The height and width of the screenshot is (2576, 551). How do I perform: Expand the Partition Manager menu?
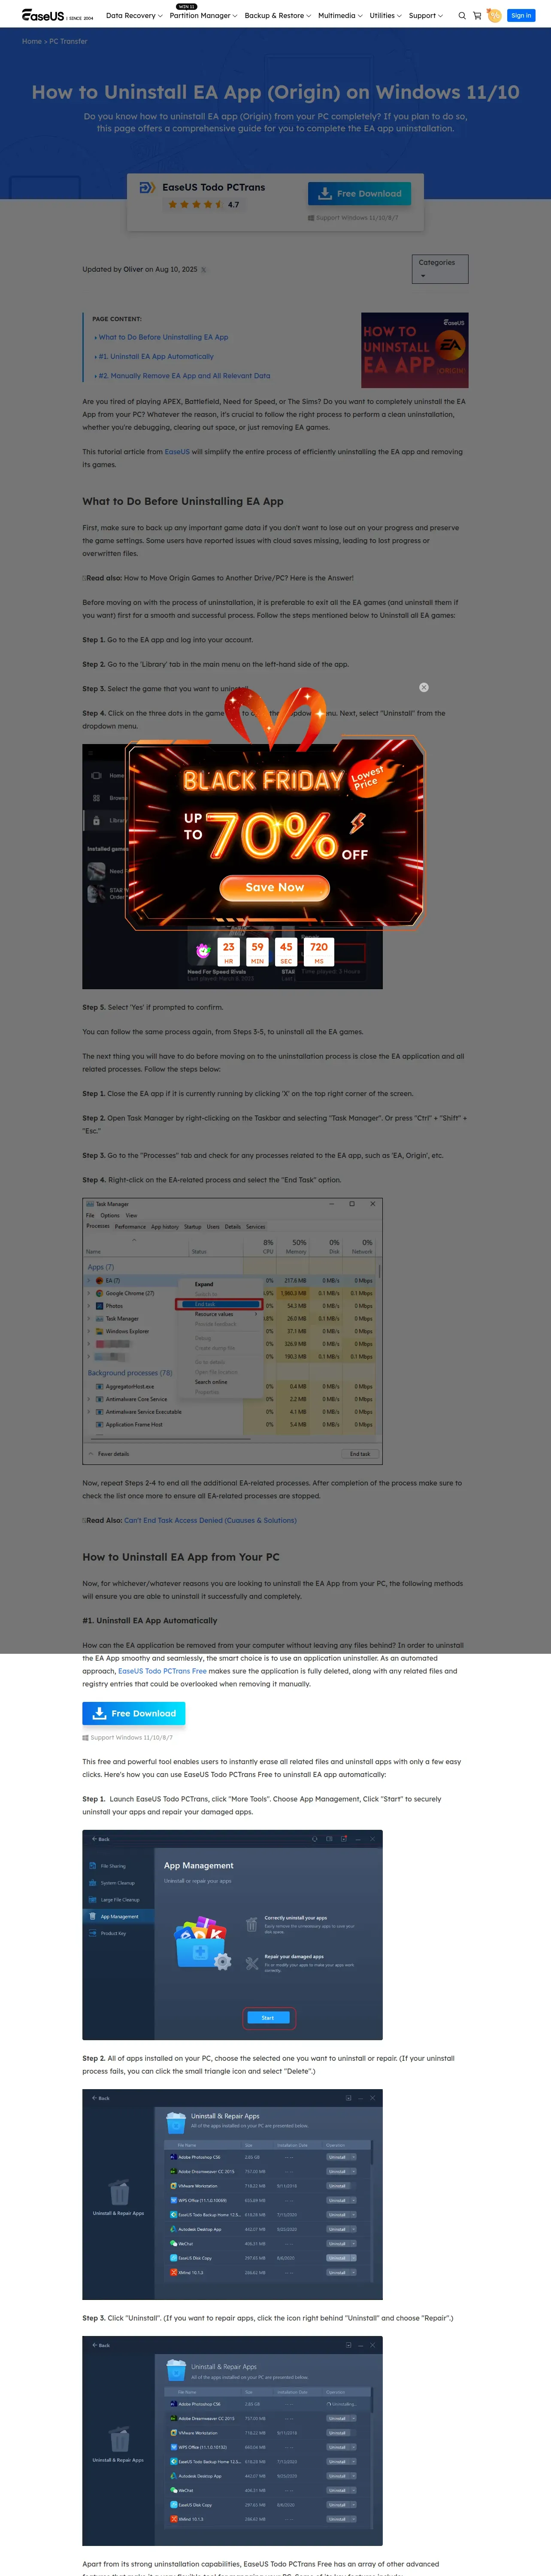click(203, 16)
